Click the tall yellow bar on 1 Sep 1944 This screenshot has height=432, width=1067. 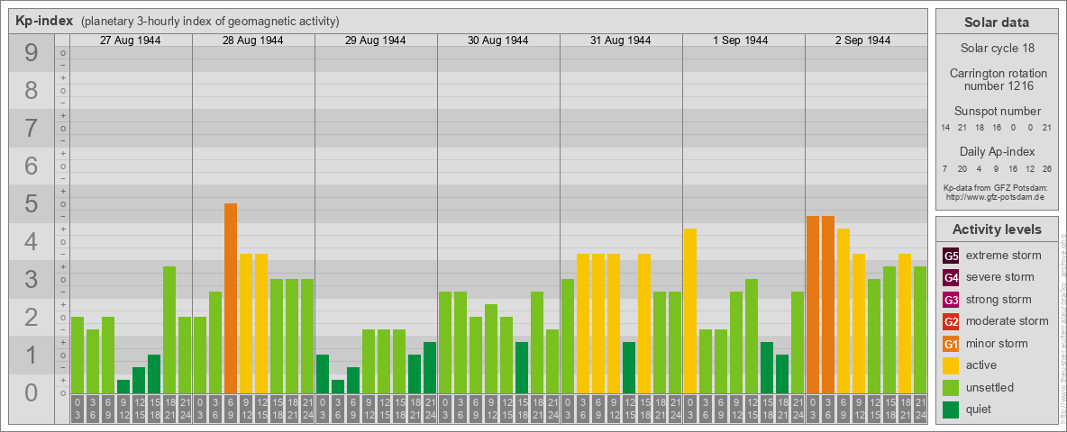click(x=690, y=311)
